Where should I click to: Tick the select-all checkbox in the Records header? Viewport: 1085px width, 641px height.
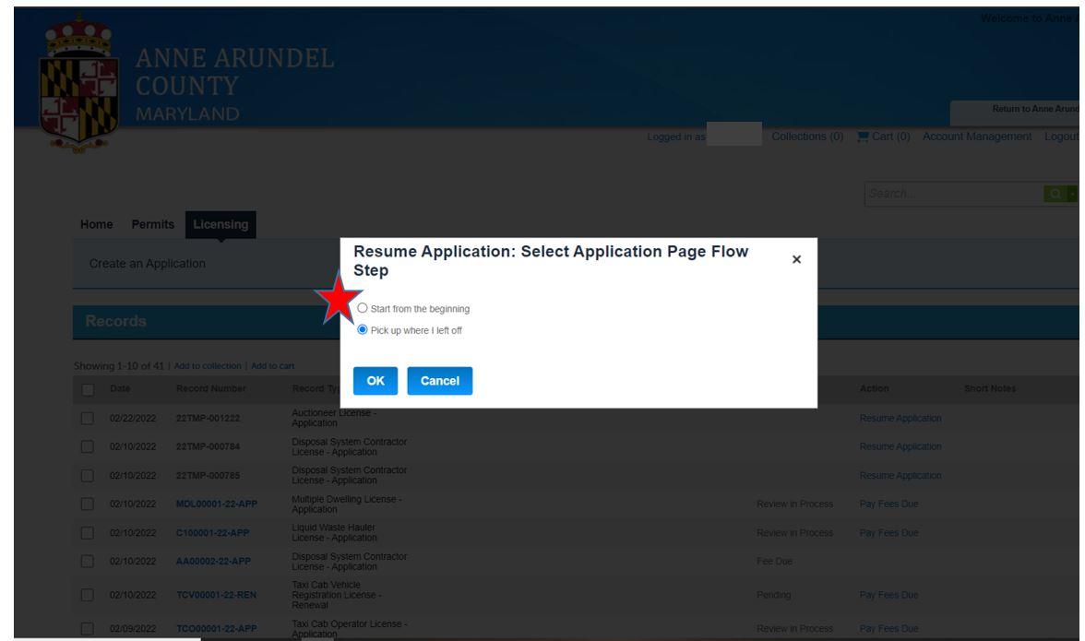(88, 389)
